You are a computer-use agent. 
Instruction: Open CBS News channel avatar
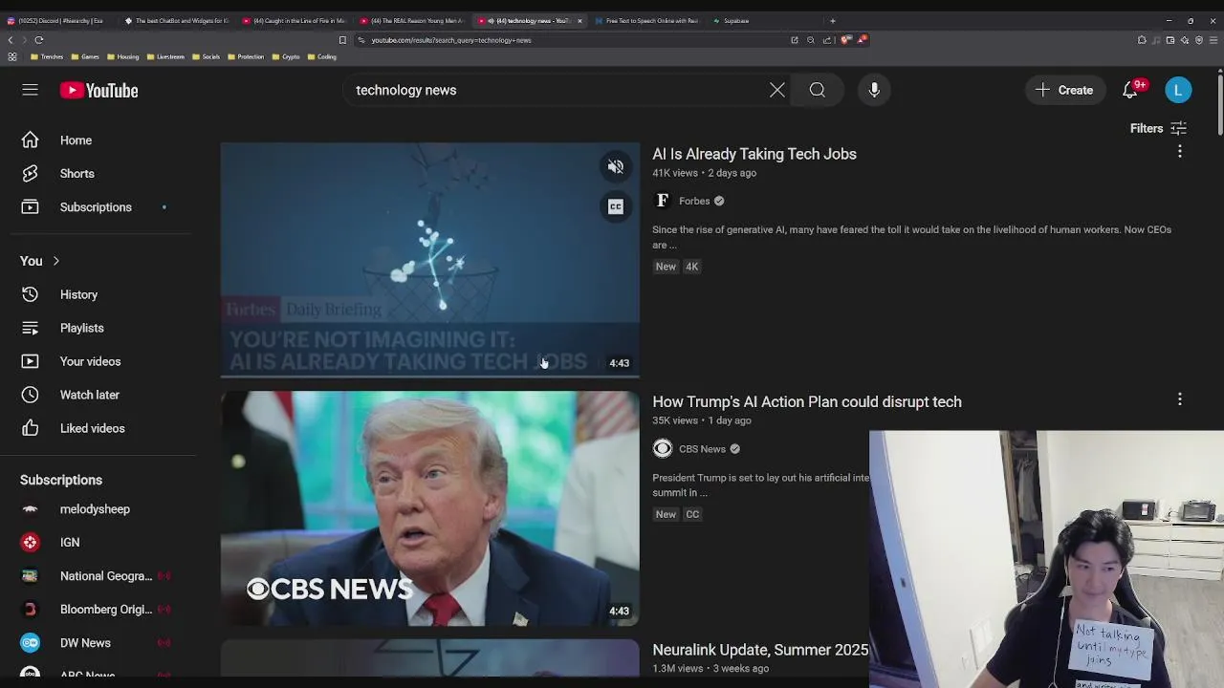tap(662, 449)
